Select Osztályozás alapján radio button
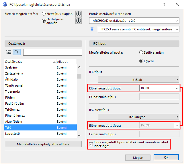Image resolution: width=184 pixels, height=164 pixels. (x=44, y=21)
